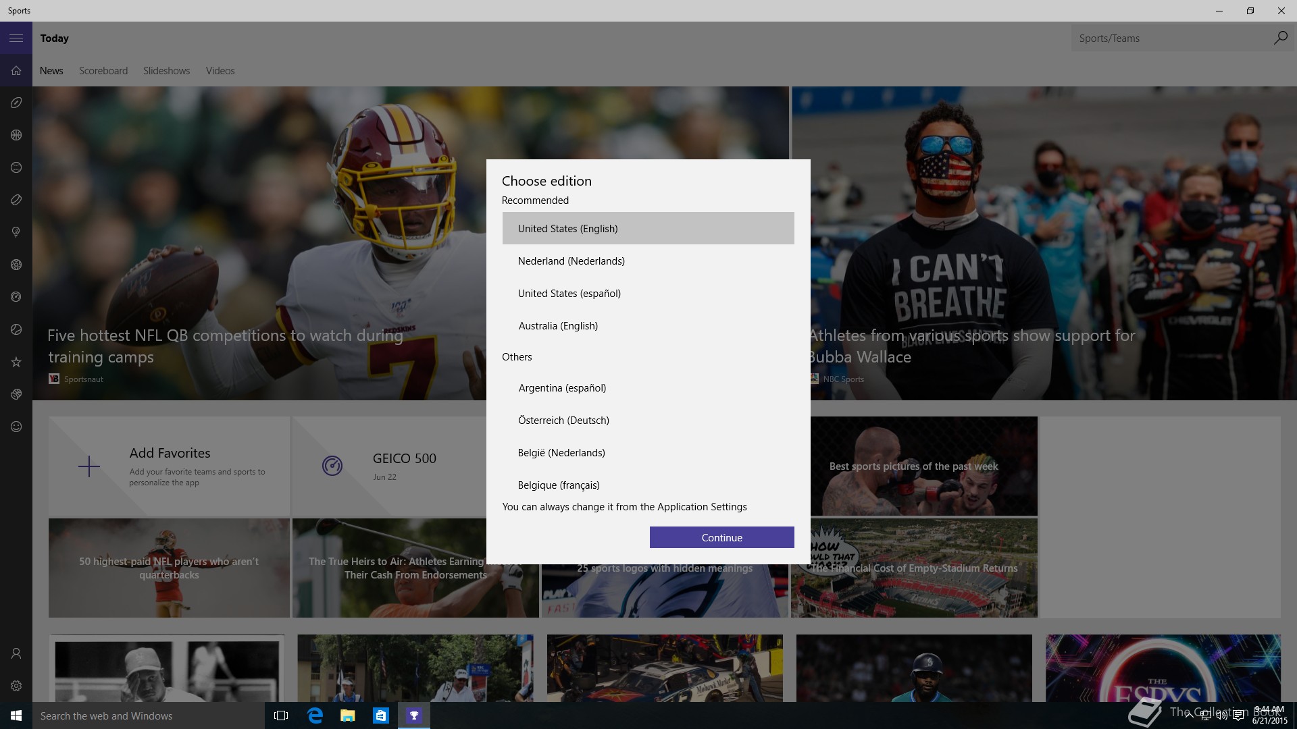
Task: Select United States (español) edition
Action: point(648,293)
